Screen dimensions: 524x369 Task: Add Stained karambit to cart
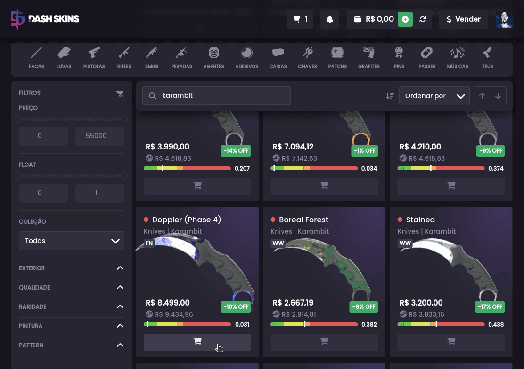(x=451, y=342)
